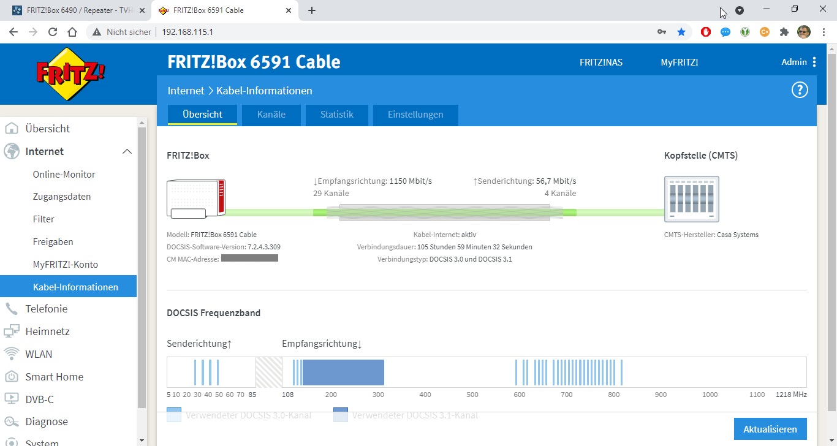Click the Not secure warning icon

[96, 32]
